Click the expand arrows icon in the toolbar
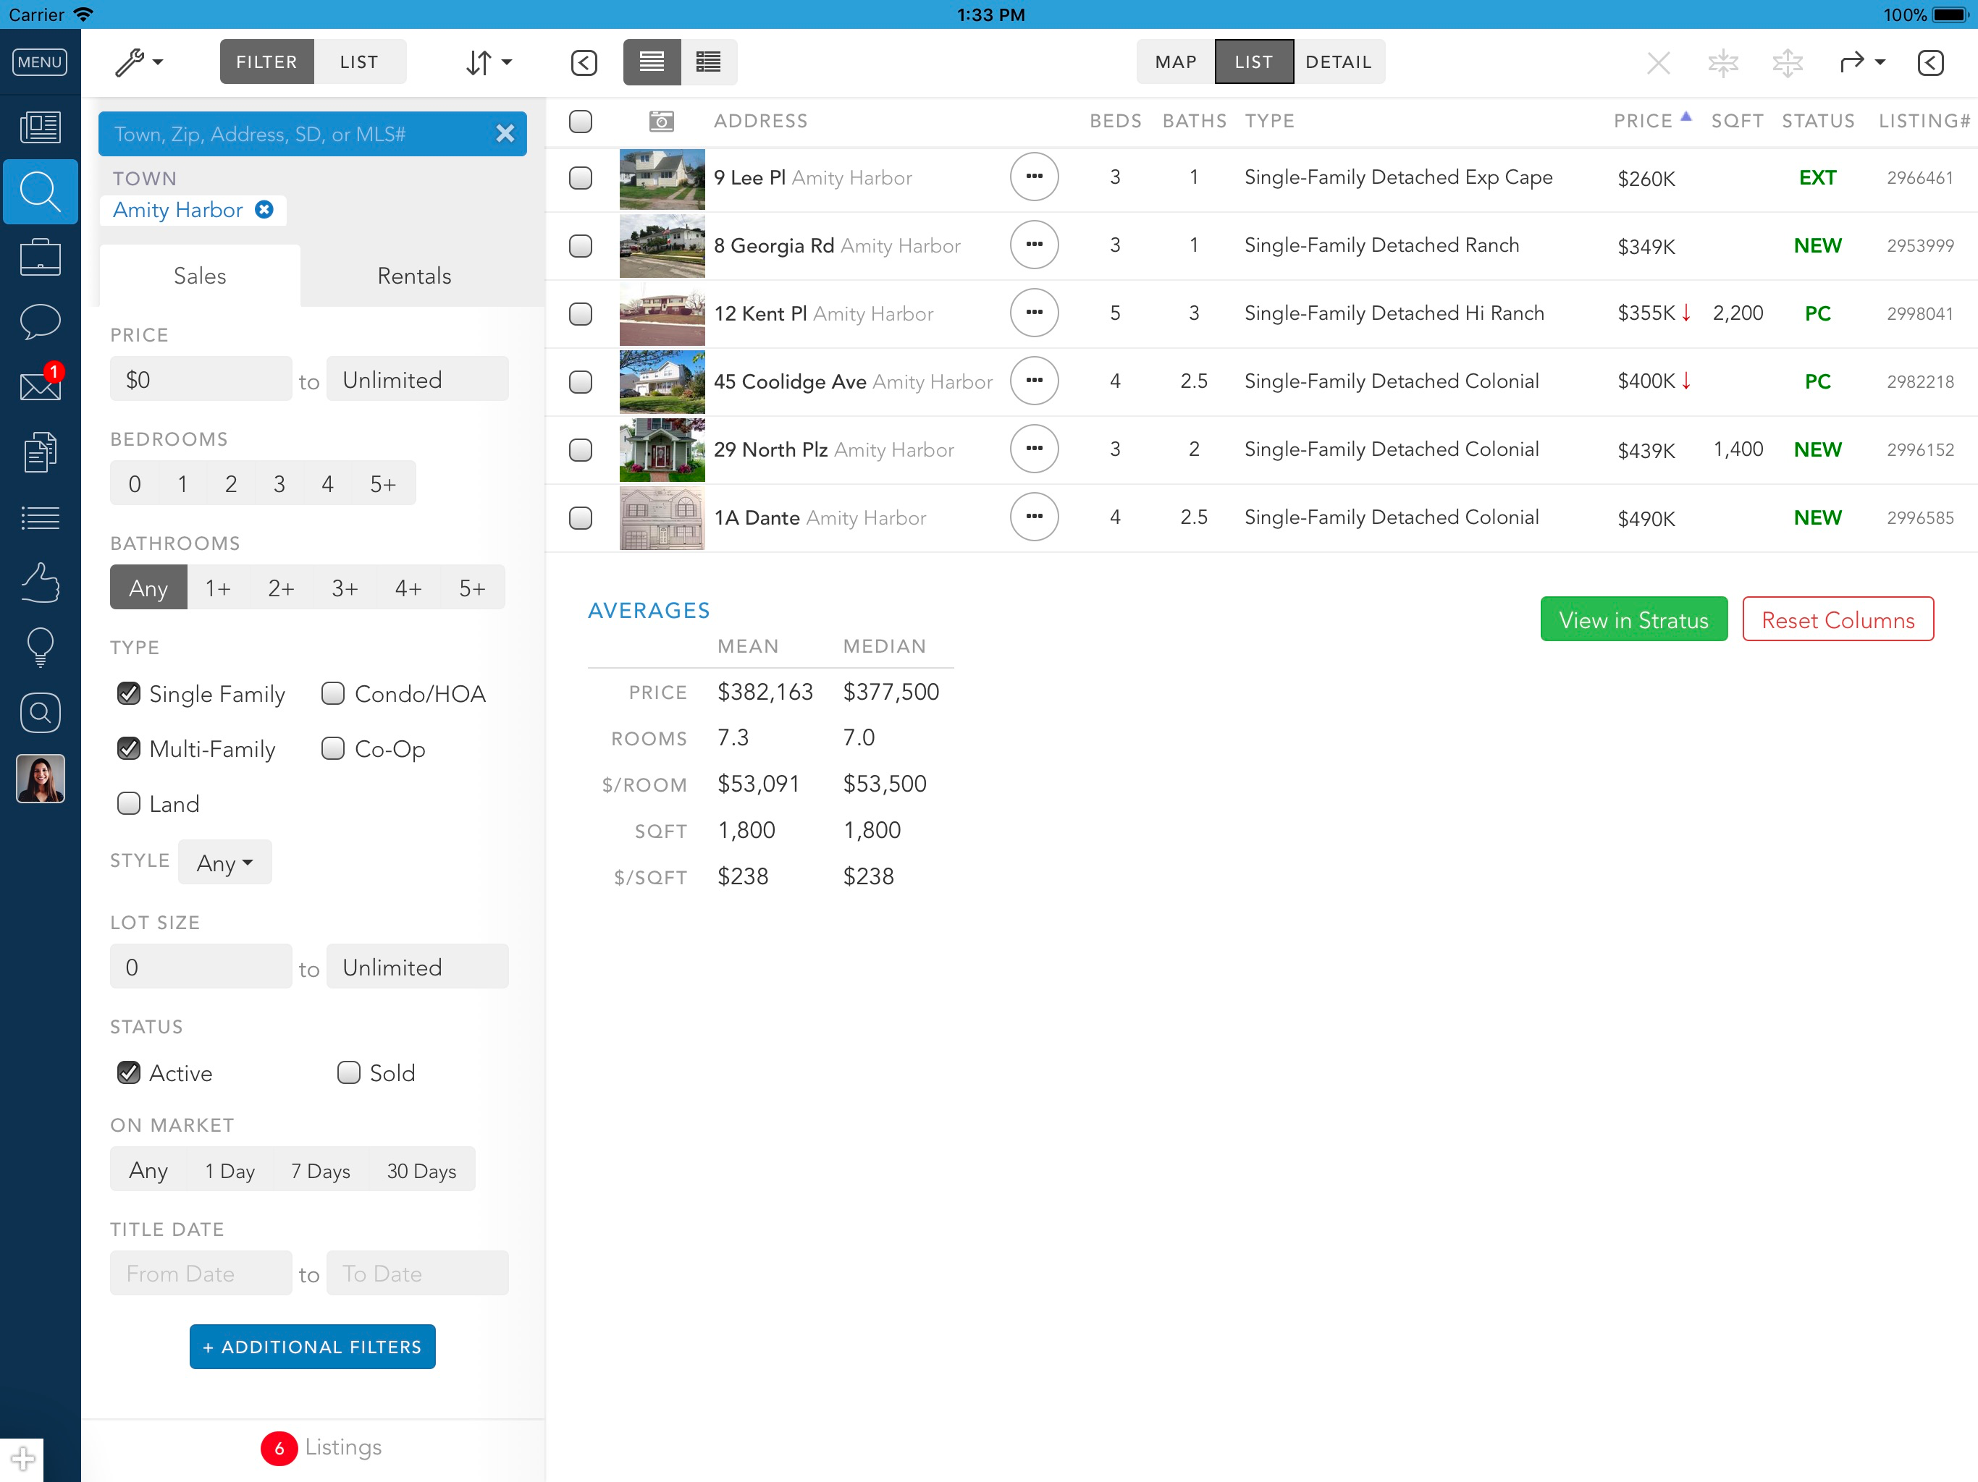 [x=1787, y=62]
